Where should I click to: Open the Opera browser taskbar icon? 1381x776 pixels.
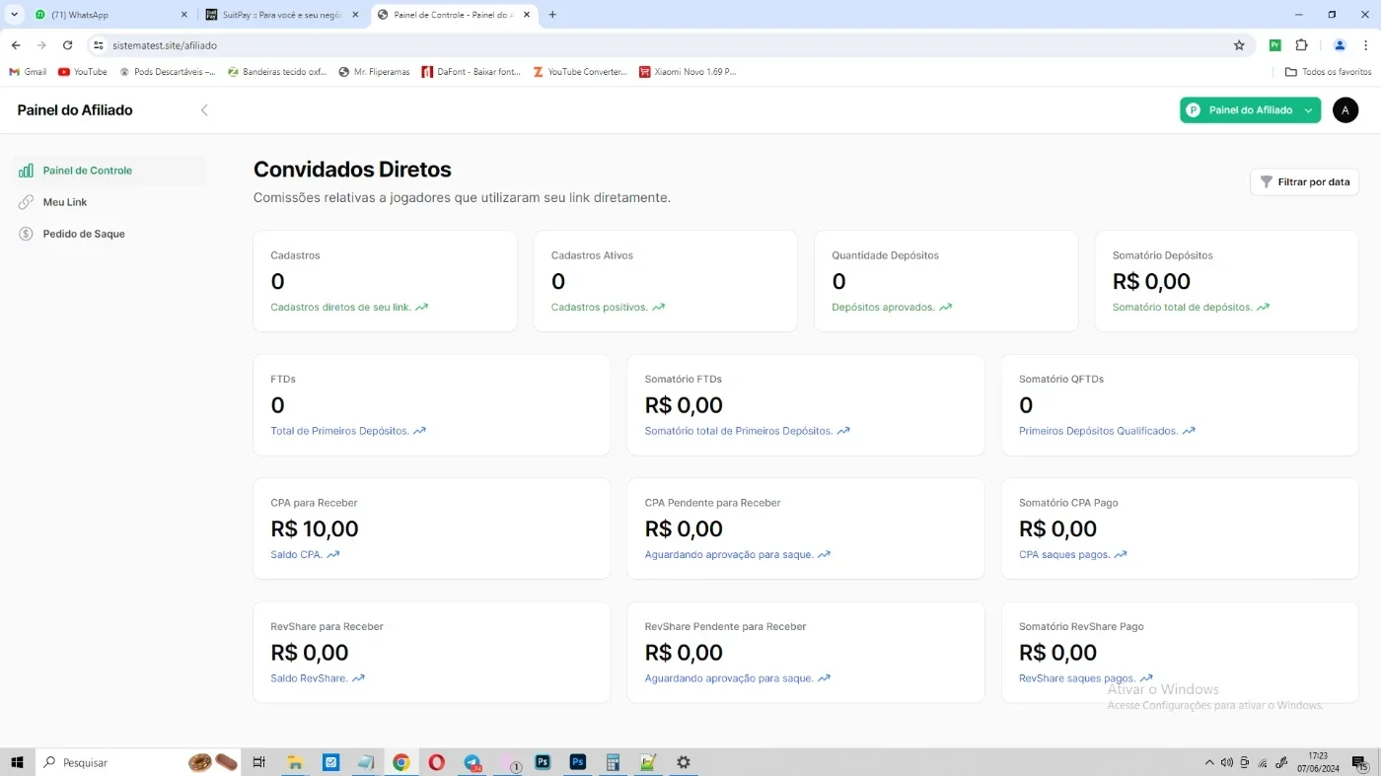pos(436,762)
